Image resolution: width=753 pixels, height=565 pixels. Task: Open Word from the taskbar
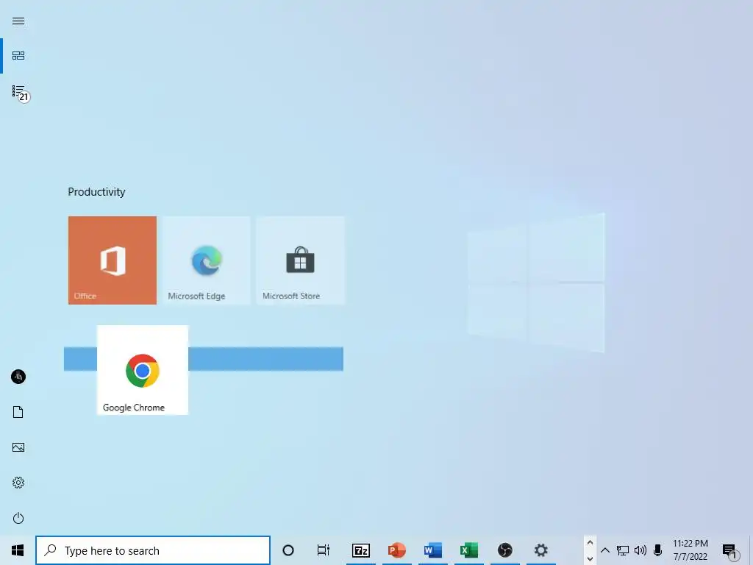[x=432, y=550]
